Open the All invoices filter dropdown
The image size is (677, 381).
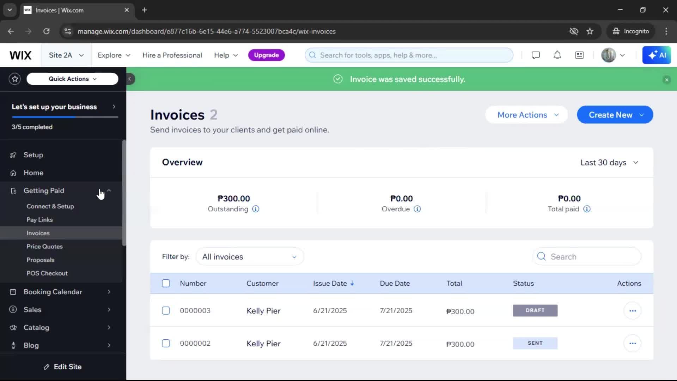click(x=250, y=257)
